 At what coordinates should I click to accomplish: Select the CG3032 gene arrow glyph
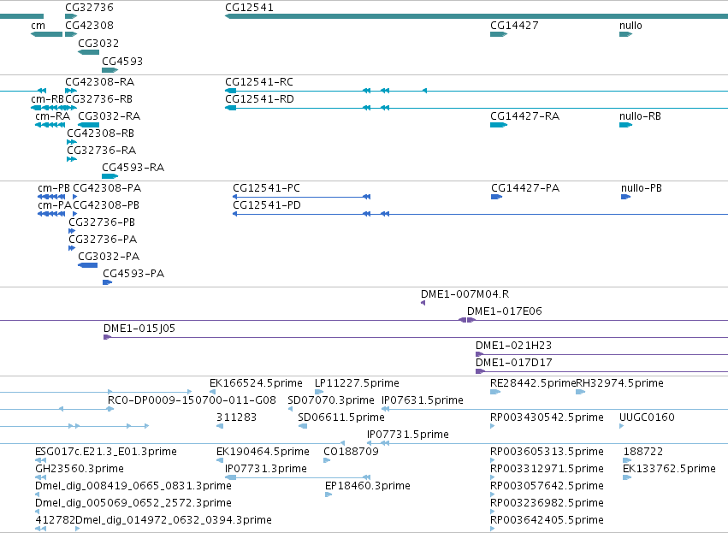(x=88, y=52)
